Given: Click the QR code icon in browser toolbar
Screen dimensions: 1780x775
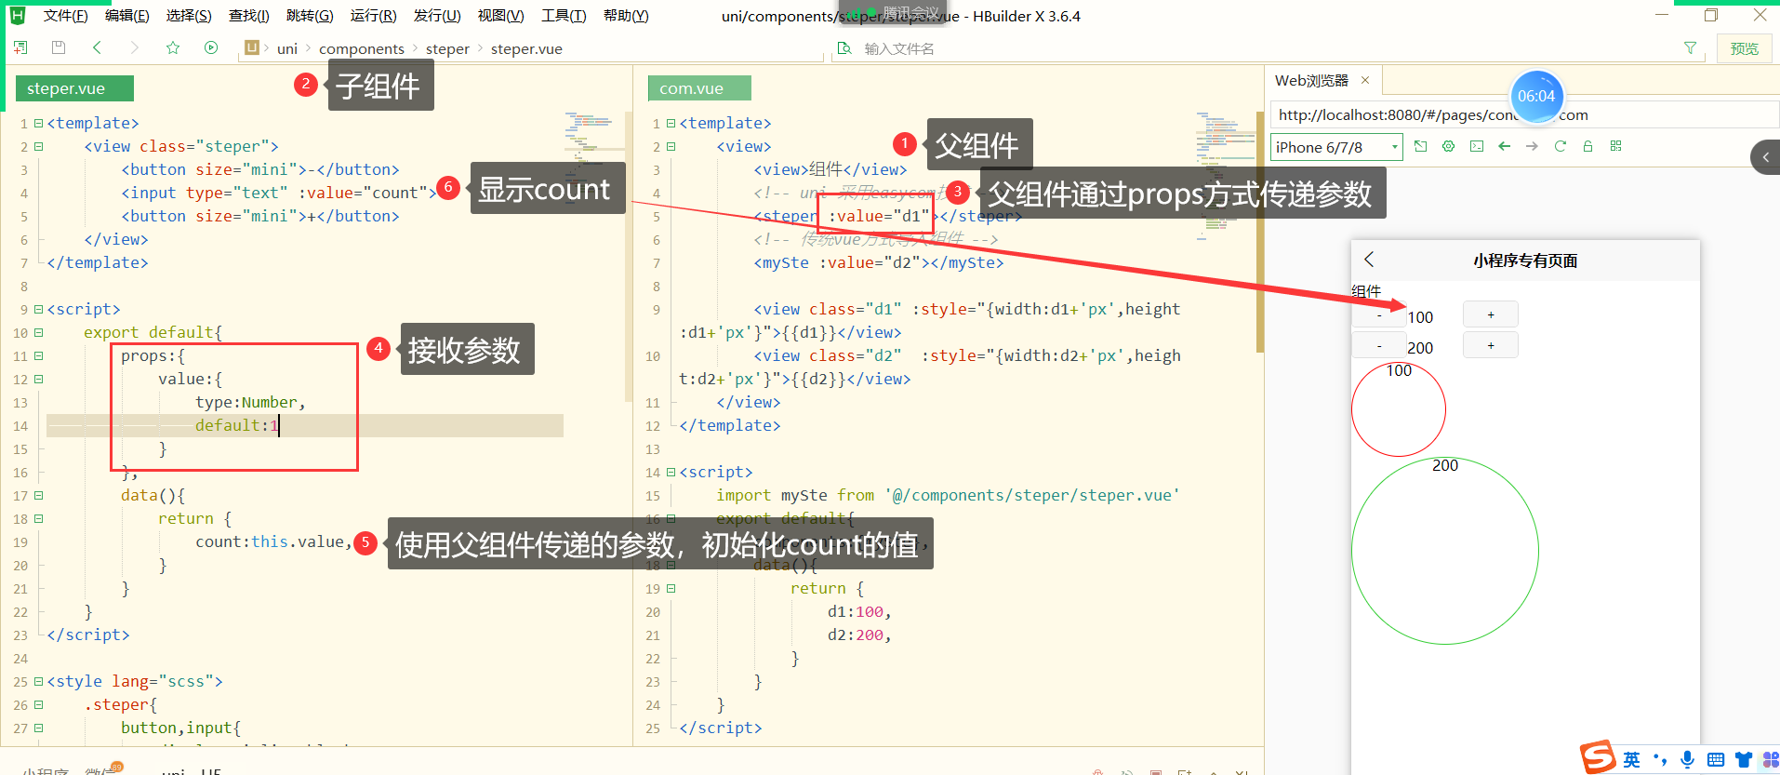Looking at the screenshot, I should [1616, 146].
